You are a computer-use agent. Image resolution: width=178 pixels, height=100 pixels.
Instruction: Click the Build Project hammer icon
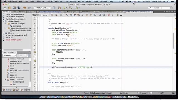pyautogui.click(x=55, y=8)
